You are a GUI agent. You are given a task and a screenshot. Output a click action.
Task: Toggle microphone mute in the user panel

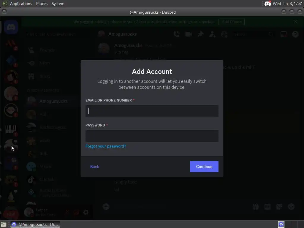(67, 213)
